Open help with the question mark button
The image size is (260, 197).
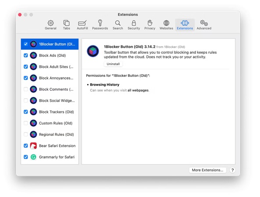tap(232, 170)
